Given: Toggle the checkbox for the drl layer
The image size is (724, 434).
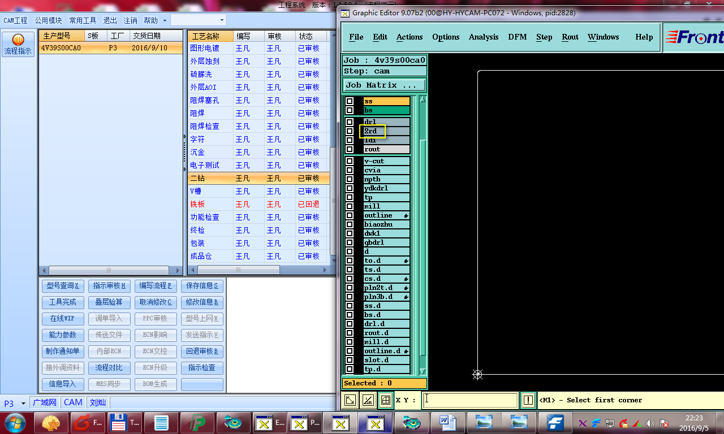Looking at the screenshot, I should pyautogui.click(x=350, y=122).
